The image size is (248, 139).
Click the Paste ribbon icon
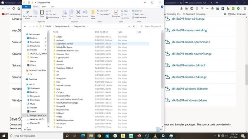(x=42, y=14)
